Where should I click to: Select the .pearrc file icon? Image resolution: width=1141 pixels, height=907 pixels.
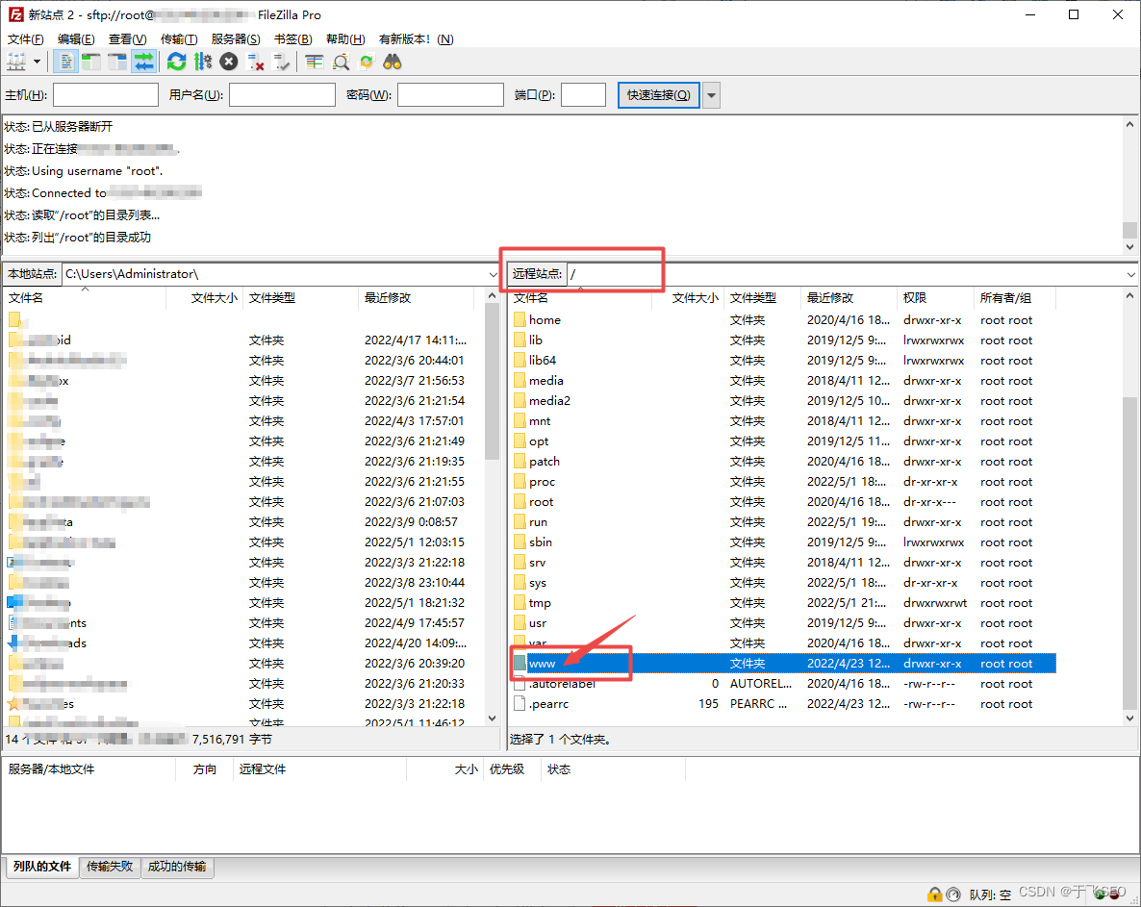pyautogui.click(x=520, y=704)
